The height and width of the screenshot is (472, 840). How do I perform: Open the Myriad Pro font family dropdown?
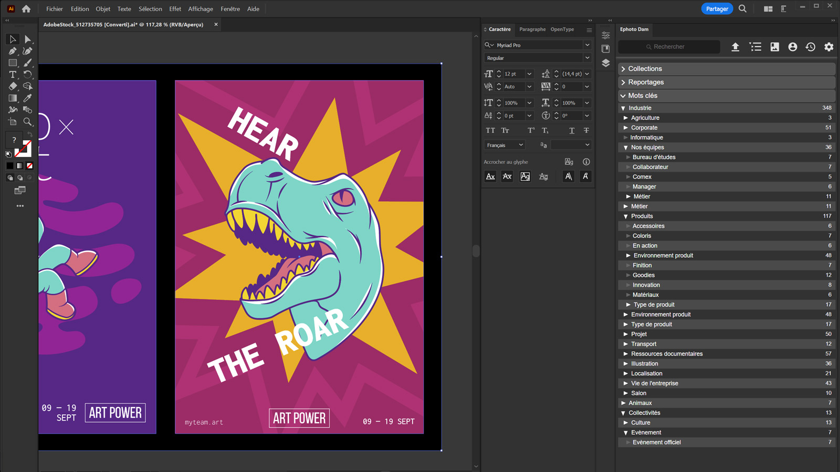587,45
